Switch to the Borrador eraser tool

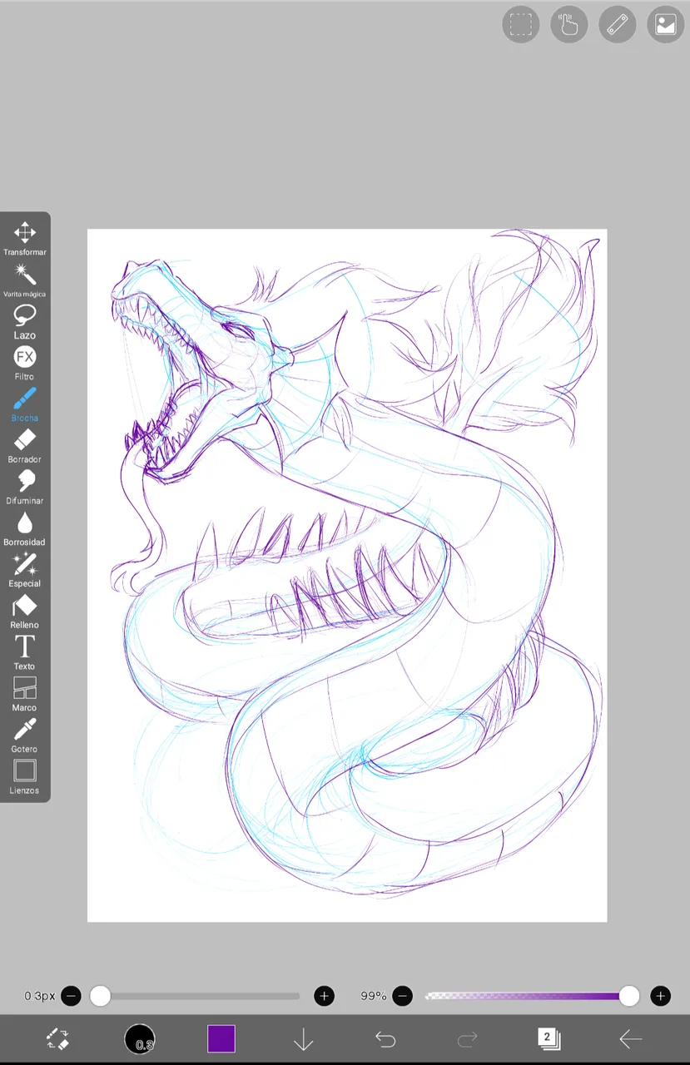[24, 446]
